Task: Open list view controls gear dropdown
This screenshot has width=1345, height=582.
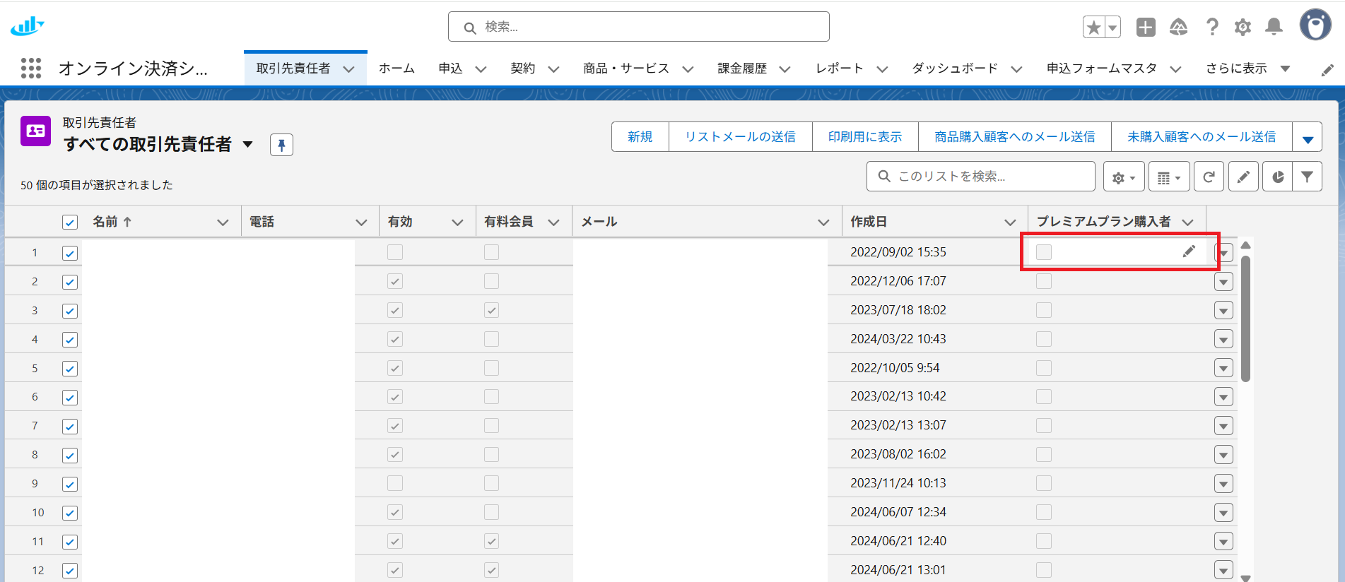Action: pyautogui.click(x=1123, y=177)
